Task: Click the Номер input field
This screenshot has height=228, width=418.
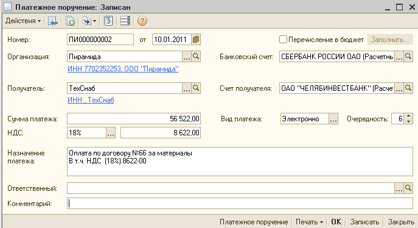Action: [100, 40]
